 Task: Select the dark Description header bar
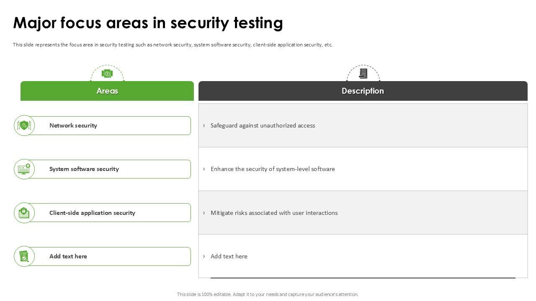[x=363, y=91]
